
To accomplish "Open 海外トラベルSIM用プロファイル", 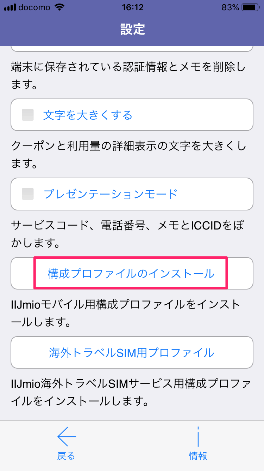I will click(132, 352).
